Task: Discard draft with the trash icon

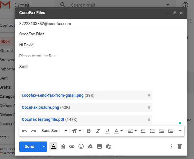Action: [180, 146]
